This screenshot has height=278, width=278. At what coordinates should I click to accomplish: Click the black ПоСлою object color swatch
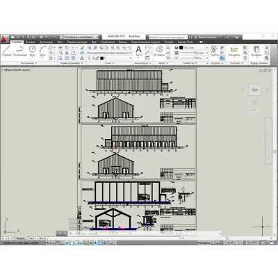click(x=181, y=48)
